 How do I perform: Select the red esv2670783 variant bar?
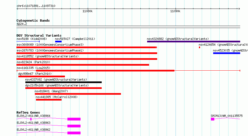coord(87,53)
